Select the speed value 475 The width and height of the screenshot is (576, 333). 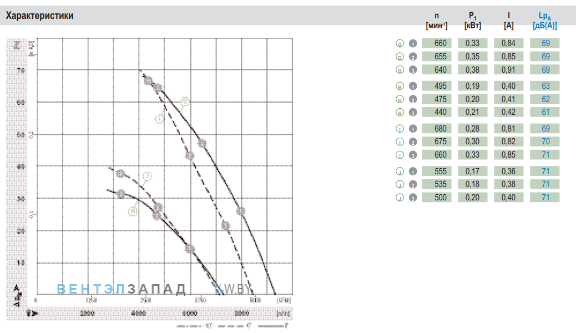(x=437, y=99)
